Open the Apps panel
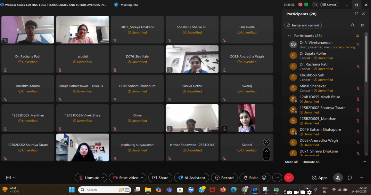This screenshot has width=371, height=195. click(319, 178)
